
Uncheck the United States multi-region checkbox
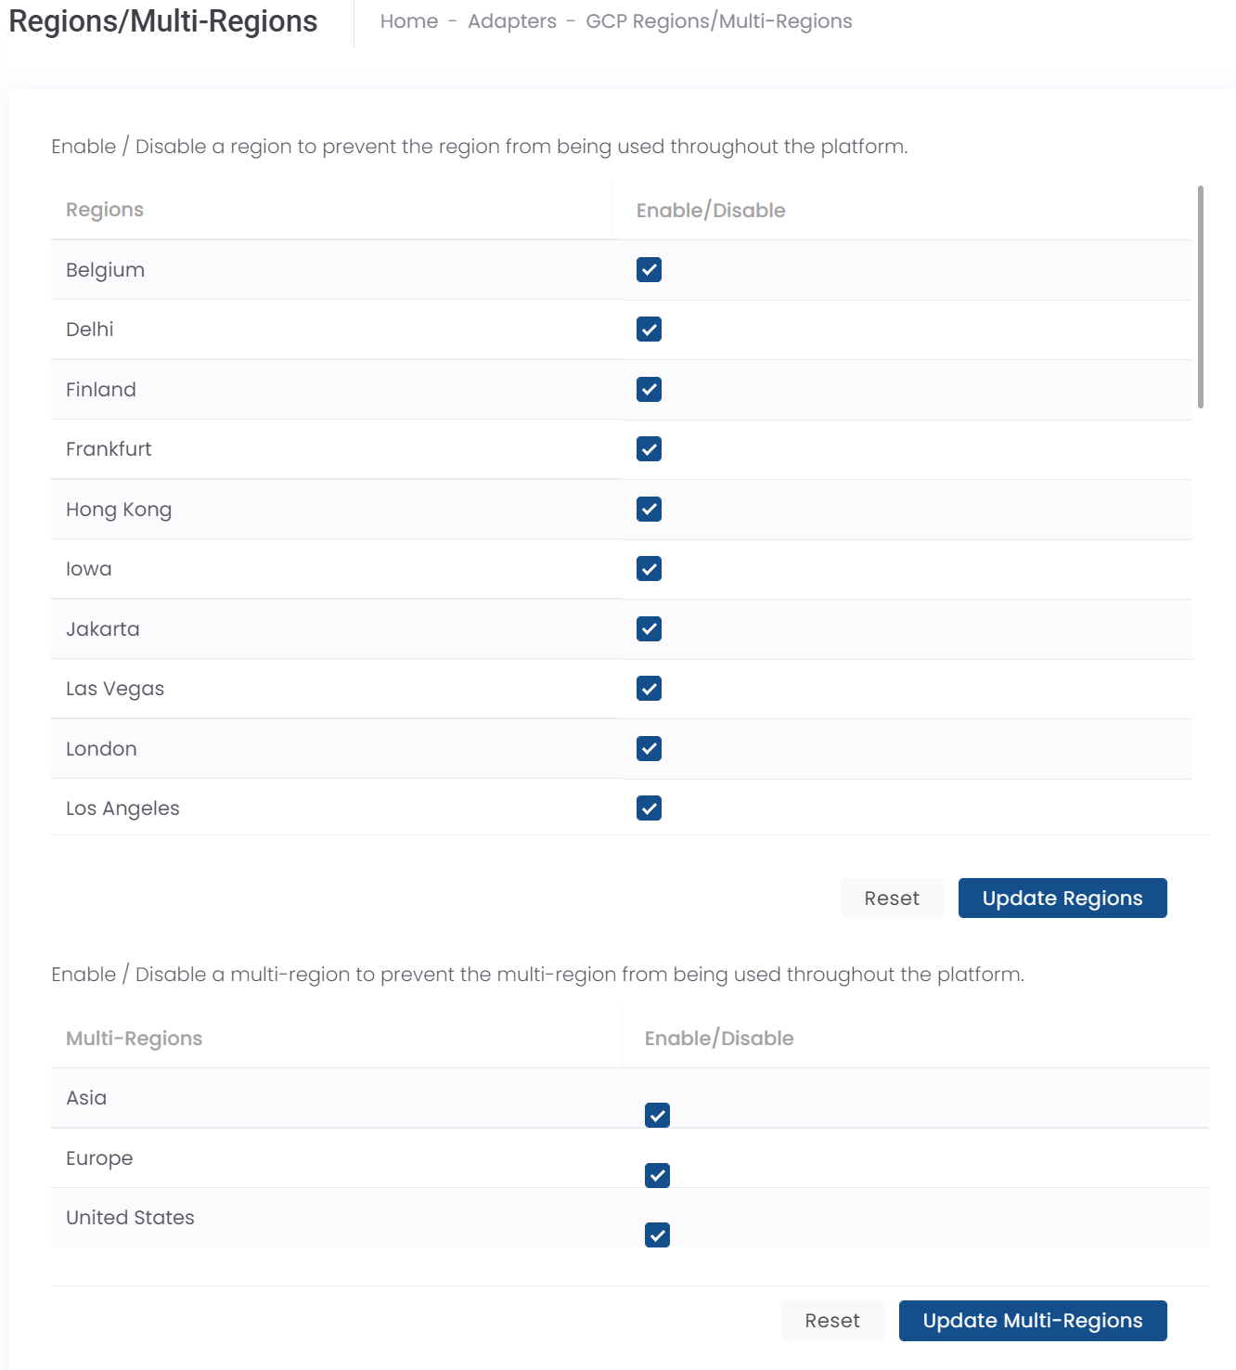tap(657, 1235)
